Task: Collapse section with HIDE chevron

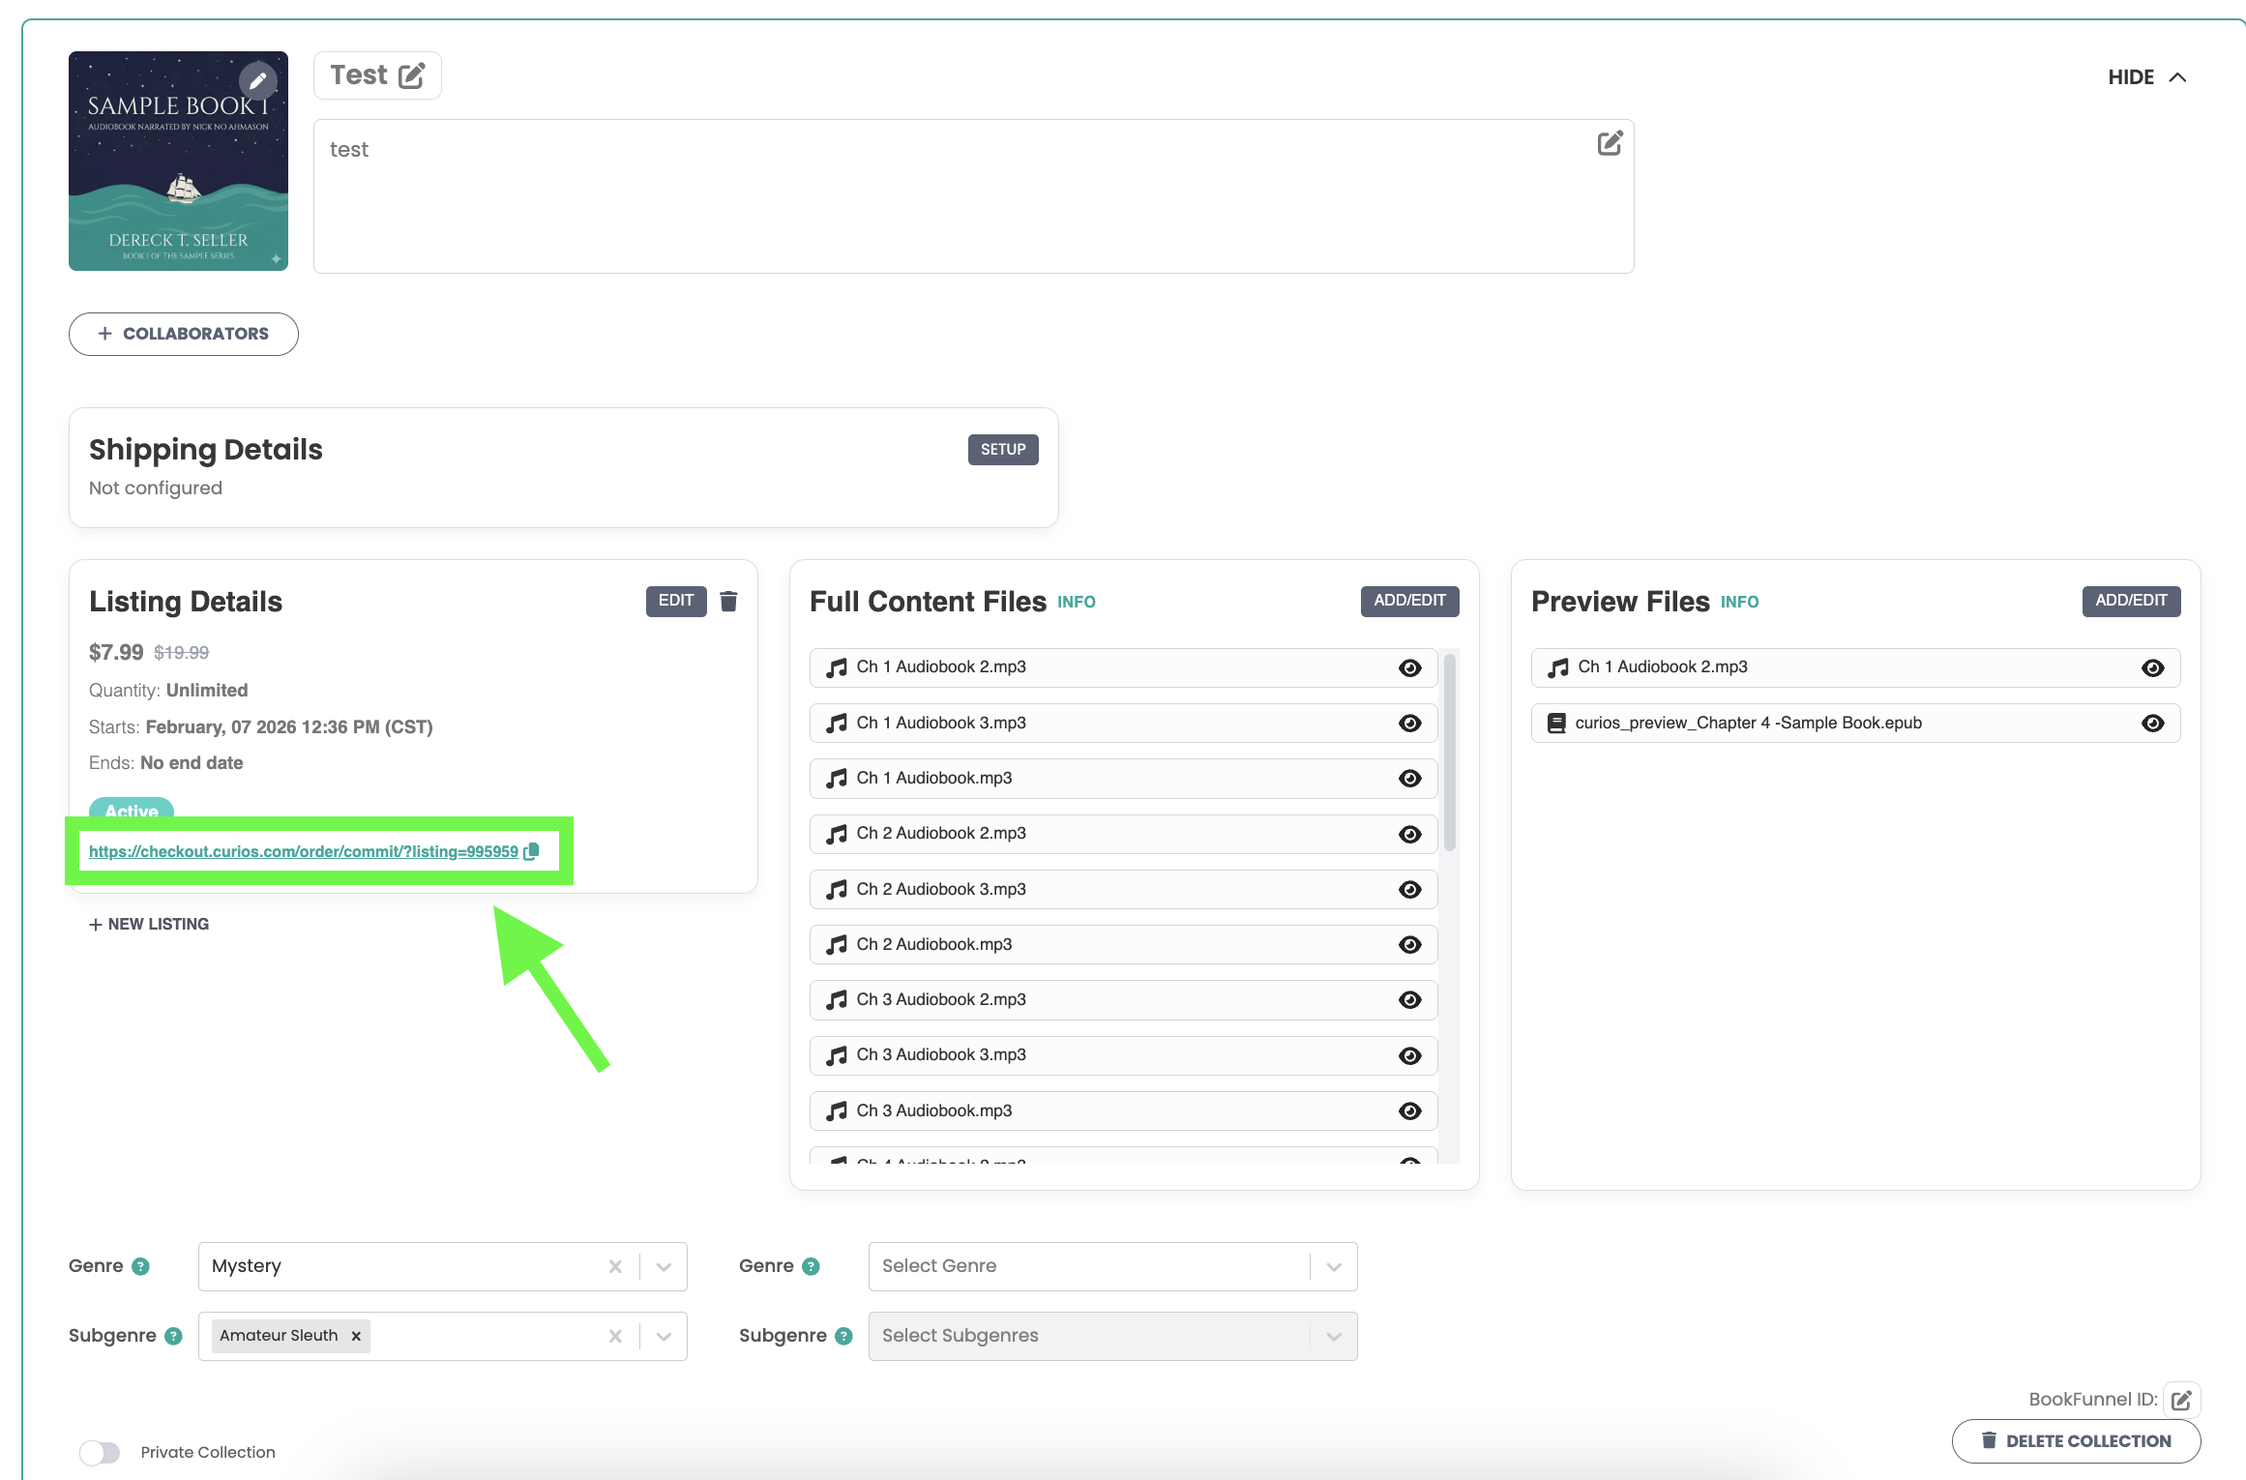Action: pyautogui.click(x=2177, y=77)
